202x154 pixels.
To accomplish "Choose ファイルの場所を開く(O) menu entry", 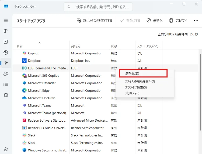I will tap(140, 81).
